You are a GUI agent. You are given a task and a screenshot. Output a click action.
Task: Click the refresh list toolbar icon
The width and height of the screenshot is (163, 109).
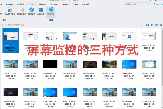(161, 25)
